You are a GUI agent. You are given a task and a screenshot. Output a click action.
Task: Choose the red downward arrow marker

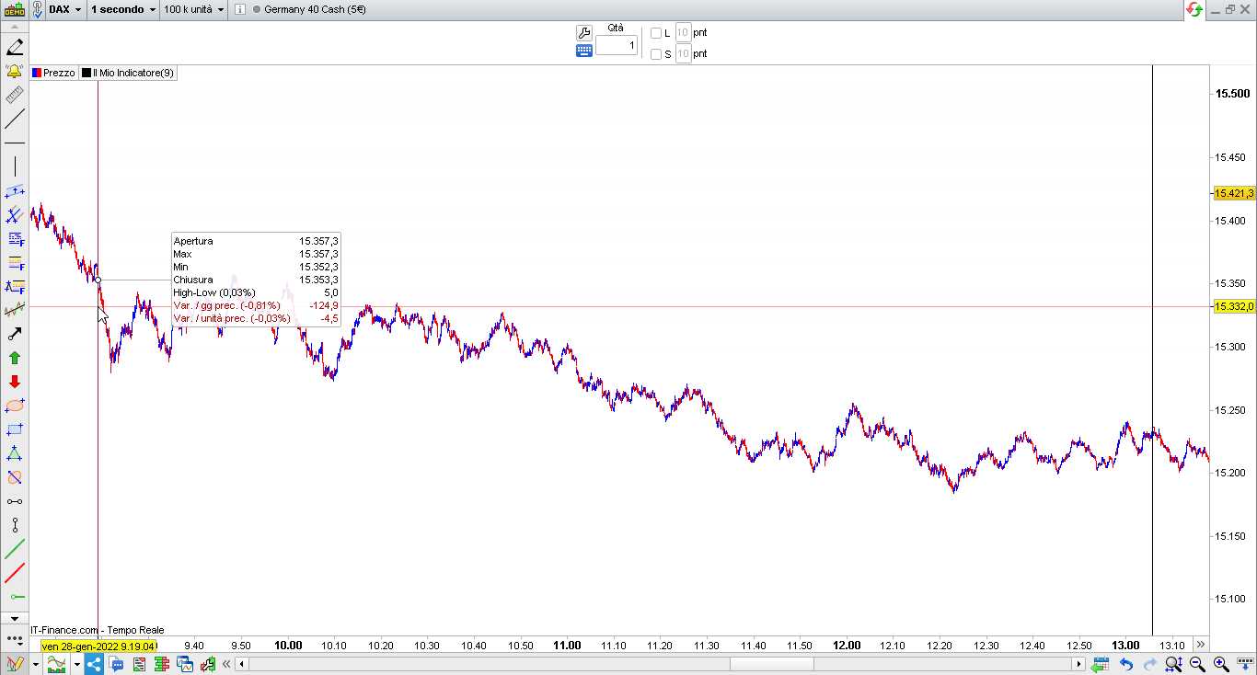click(15, 382)
